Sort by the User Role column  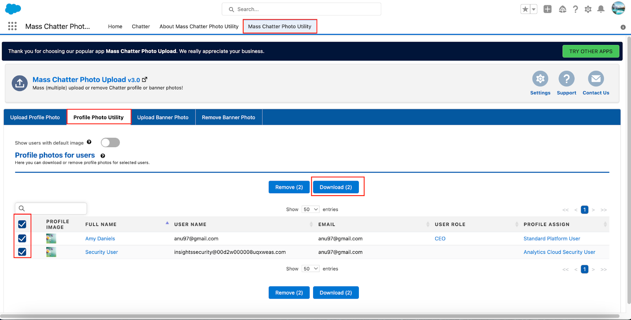(x=517, y=224)
